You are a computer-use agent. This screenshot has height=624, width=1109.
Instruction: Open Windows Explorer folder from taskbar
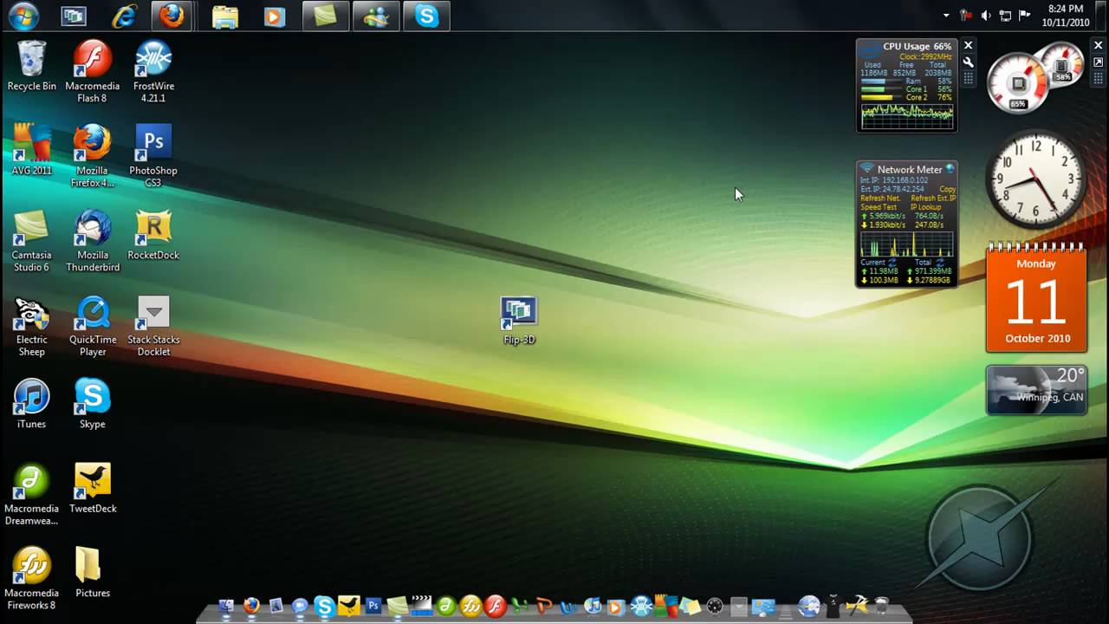pos(225,16)
